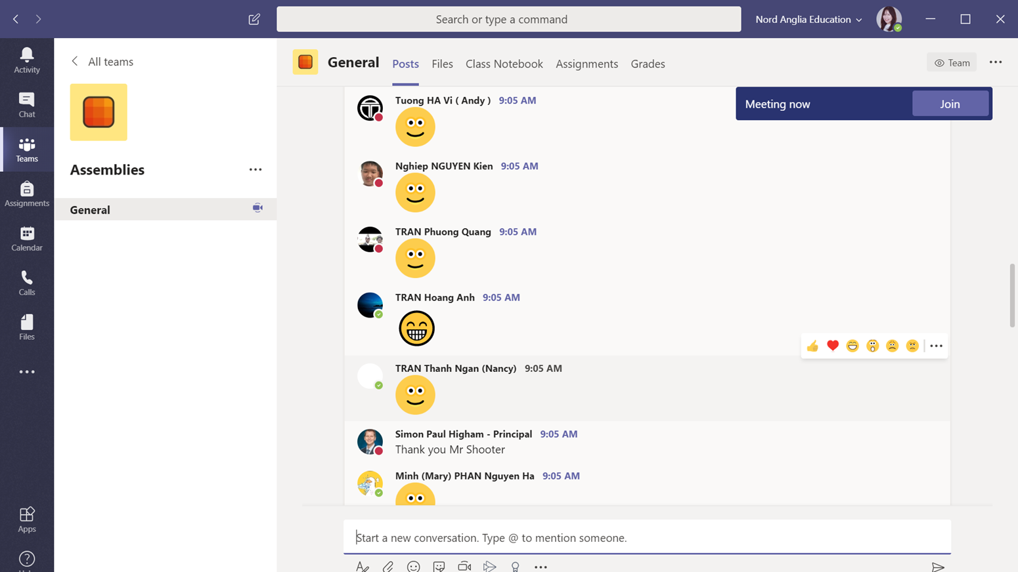Open Assignments in the left rail
The width and height of the screenshot is (1018, 572).
(x=27, y=194)
